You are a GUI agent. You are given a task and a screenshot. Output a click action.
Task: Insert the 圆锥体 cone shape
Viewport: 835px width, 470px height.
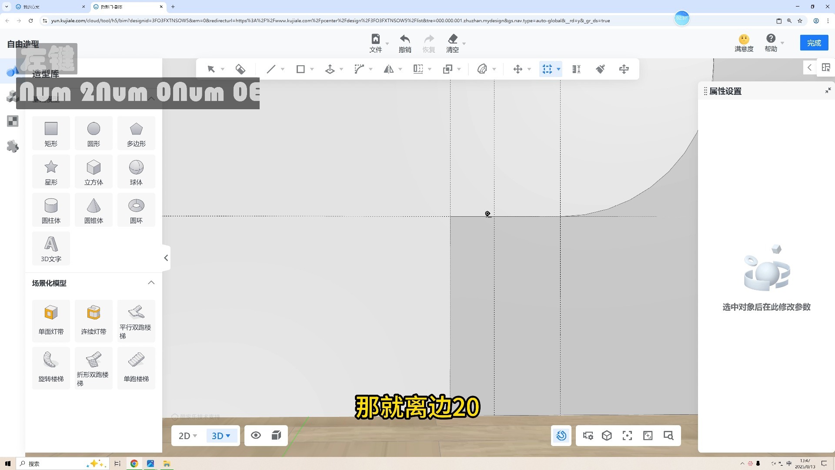pyautogui.click(x=94, y=210)
